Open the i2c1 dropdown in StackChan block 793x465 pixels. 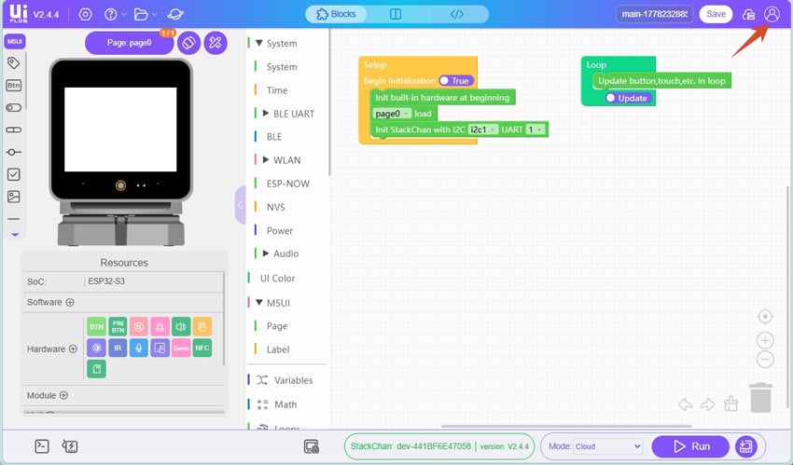point(482,130)
